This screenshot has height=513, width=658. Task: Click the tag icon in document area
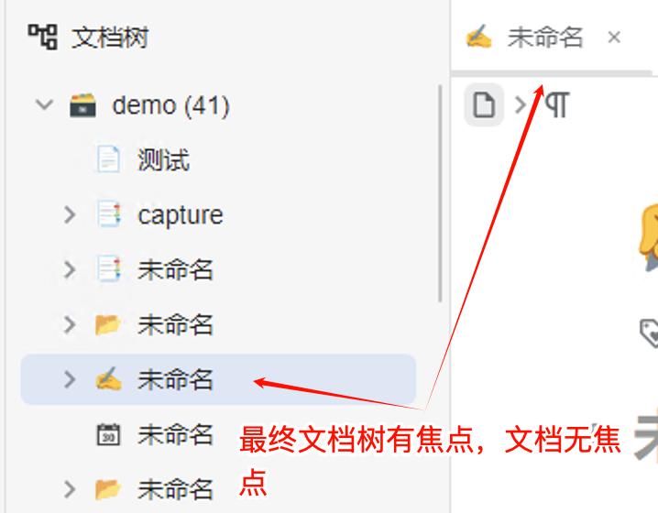pos(650,333)
